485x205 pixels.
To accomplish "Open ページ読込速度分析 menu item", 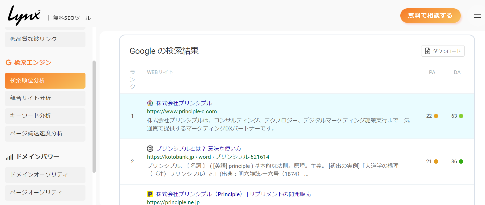I will [x=45, y=134].
